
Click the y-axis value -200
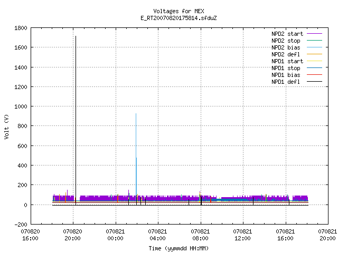point(21,225)
